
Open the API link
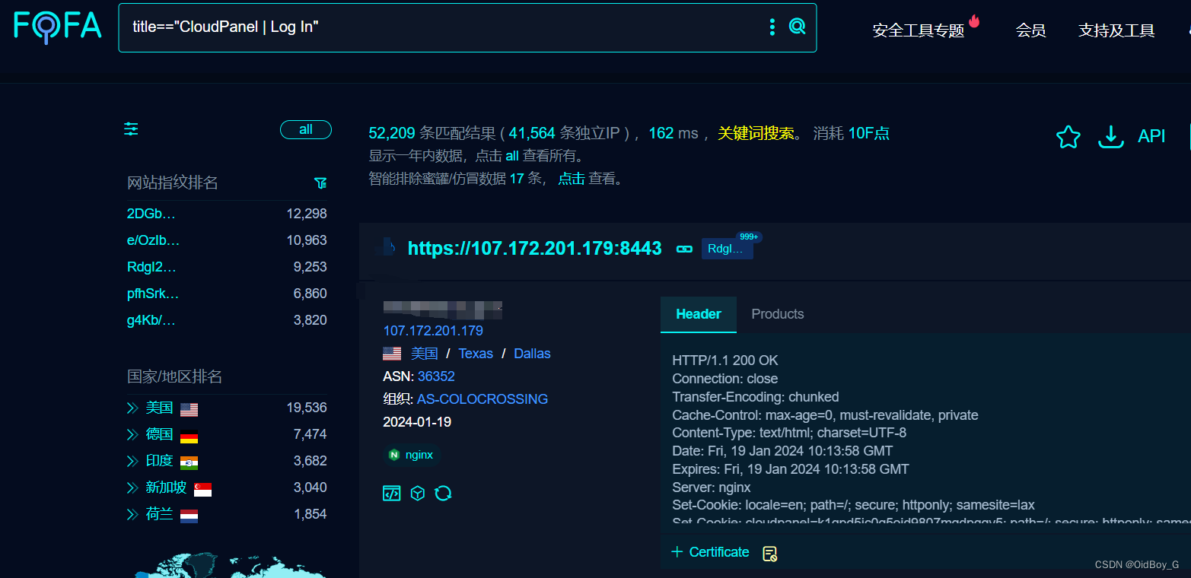pos(1151,136)
